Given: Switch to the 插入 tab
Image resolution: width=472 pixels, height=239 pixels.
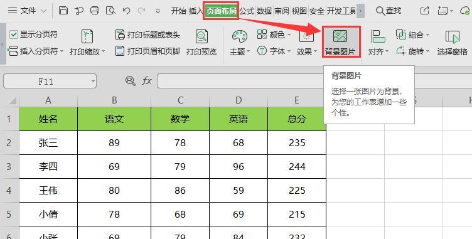Looking at the screenshot, I should pos(196,11).
